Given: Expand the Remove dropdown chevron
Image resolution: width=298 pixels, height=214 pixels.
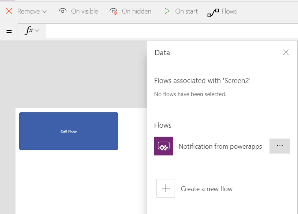Looking at the screenshot, I should click(44, 12).
